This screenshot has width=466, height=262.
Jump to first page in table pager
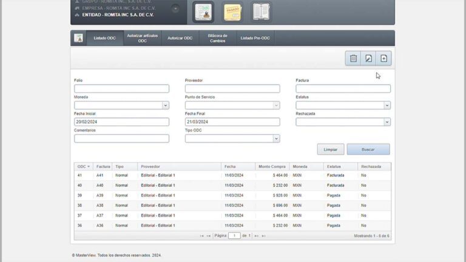click(201, 235)
